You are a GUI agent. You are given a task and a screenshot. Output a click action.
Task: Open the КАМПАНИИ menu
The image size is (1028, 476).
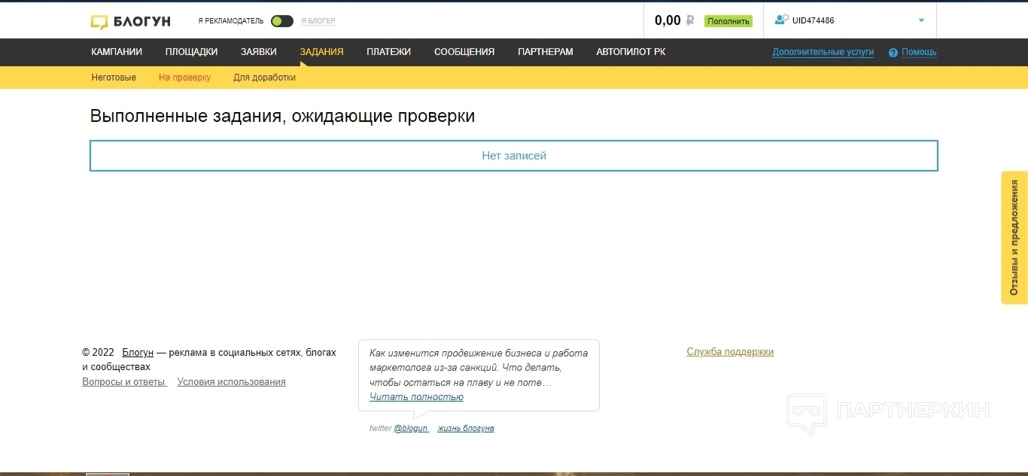pyautogui.click(x=117, y=52)
